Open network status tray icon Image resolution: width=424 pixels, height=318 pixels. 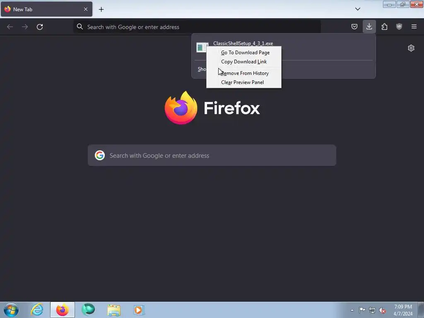click(372, 310)
